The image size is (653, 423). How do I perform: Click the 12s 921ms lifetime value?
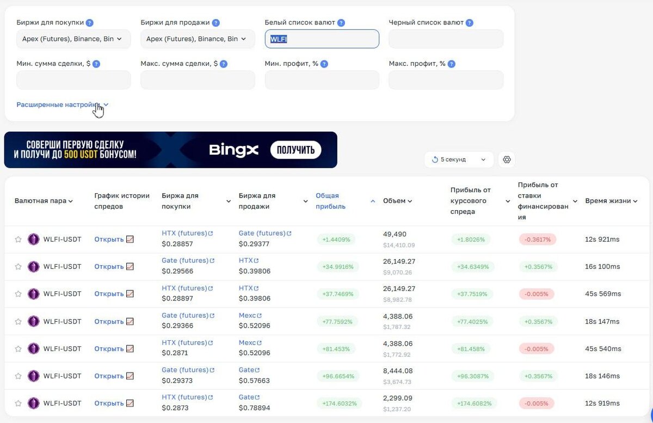coord(602,239)
